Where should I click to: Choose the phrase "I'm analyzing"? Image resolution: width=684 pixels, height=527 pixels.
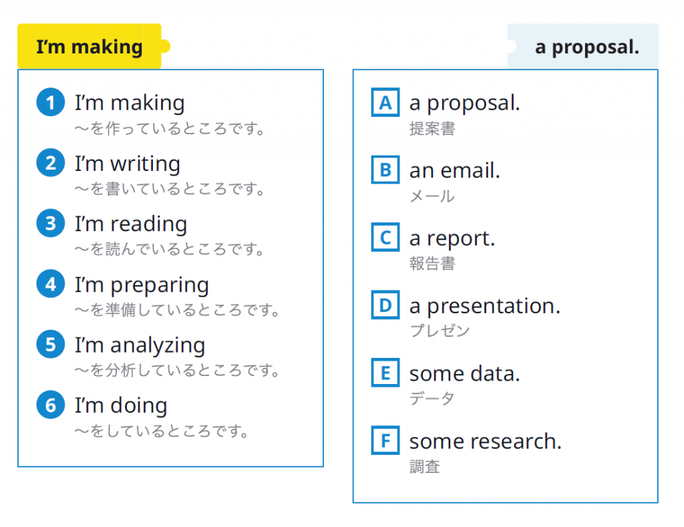point(140,345)
